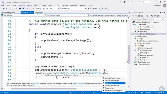Save the current file with the disk icon
The width and height of the screenshot is (167, 94).
(20, 8)
